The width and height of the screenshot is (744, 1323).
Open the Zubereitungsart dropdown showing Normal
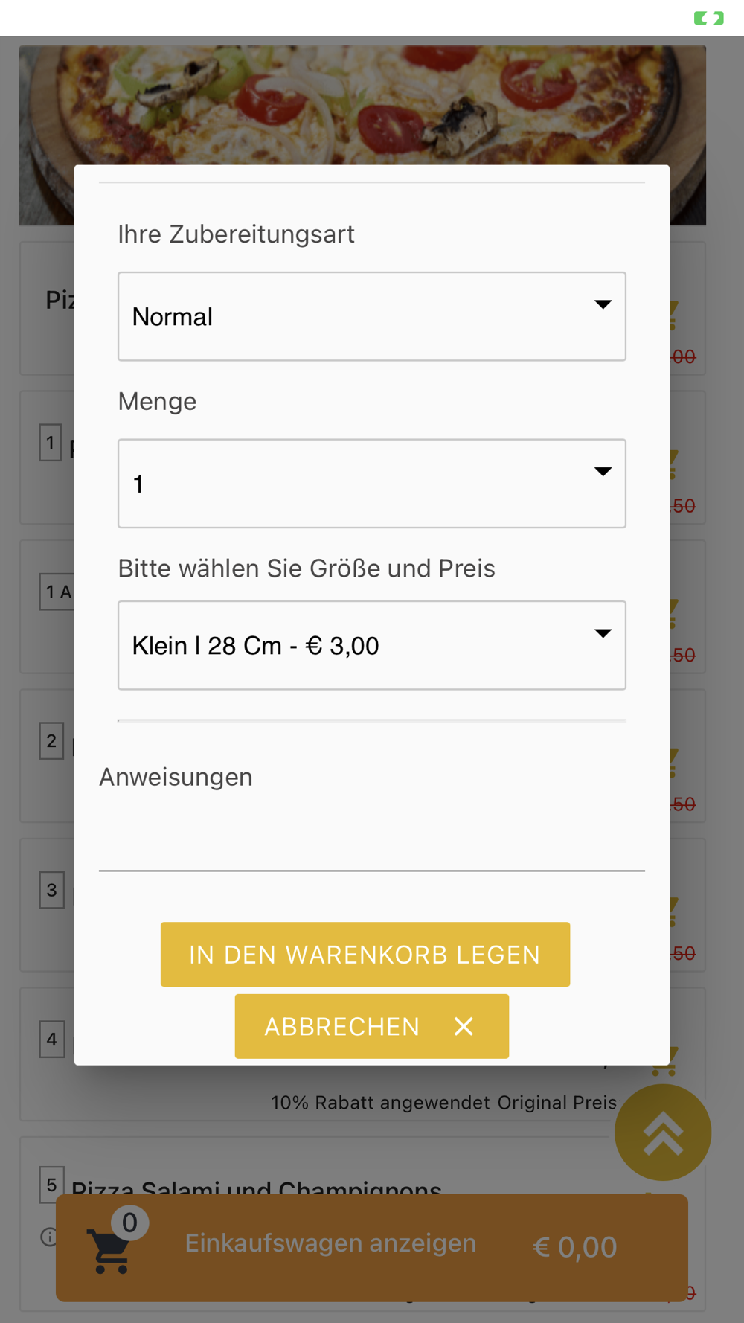371,316
